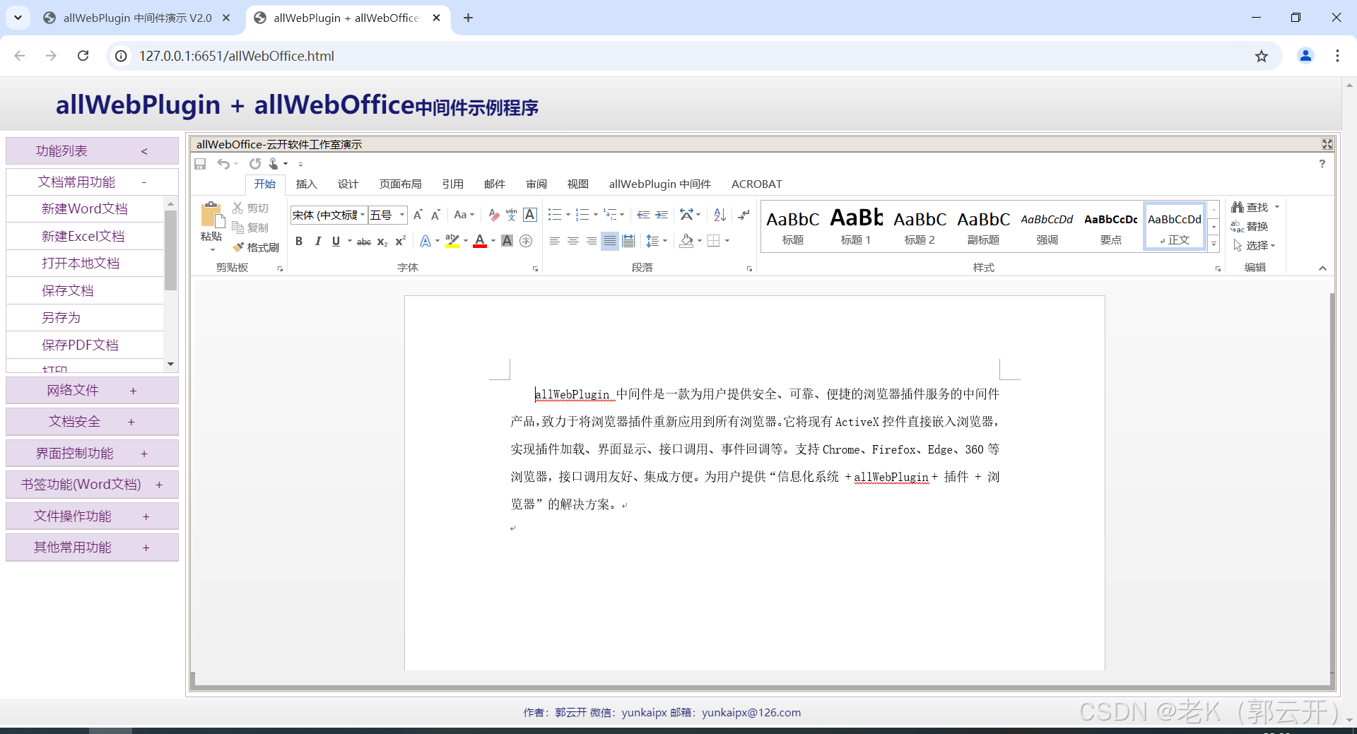This screenshot has width=1357, height=734.
Task: Click the subscript icon
Action: pyautogui.click(x=382, y=242)
